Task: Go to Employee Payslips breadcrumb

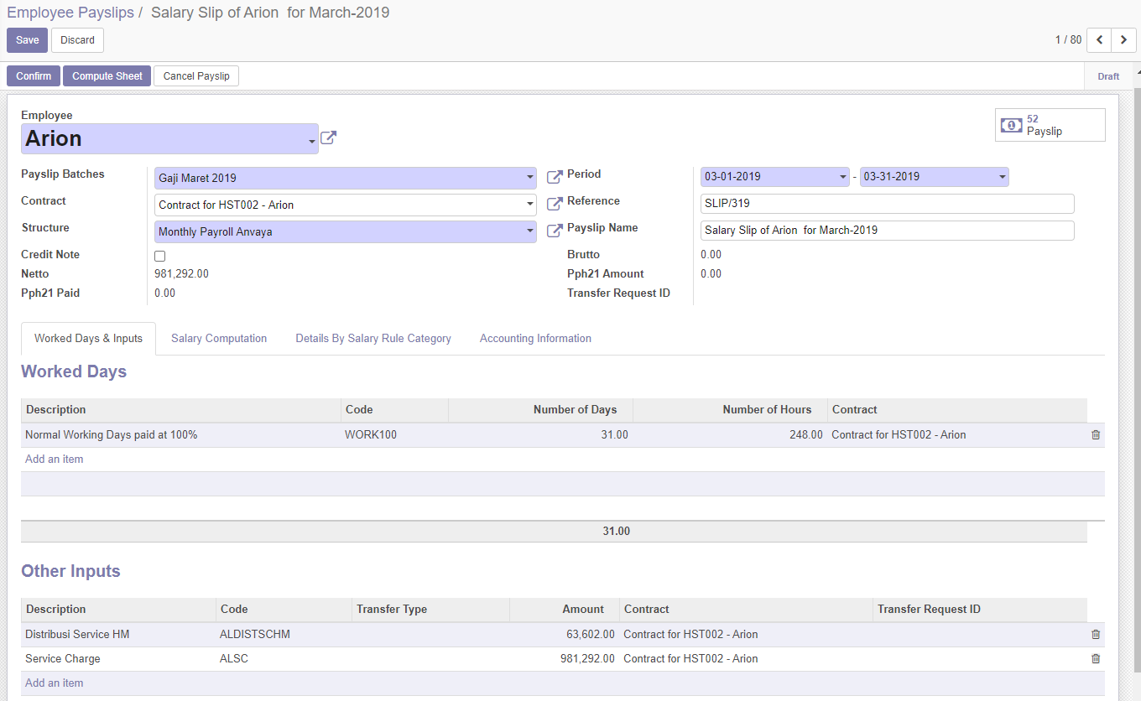Action: point(70,13)
